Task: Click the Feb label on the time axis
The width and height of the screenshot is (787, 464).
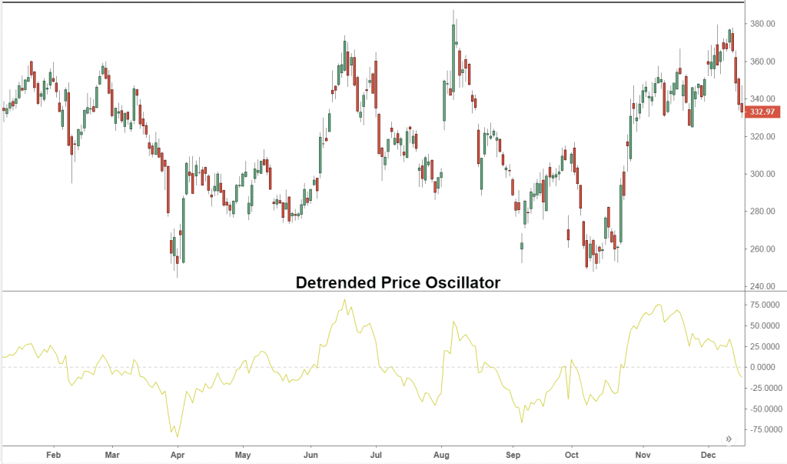Action: pyautogui.click(x=53, y=455)
